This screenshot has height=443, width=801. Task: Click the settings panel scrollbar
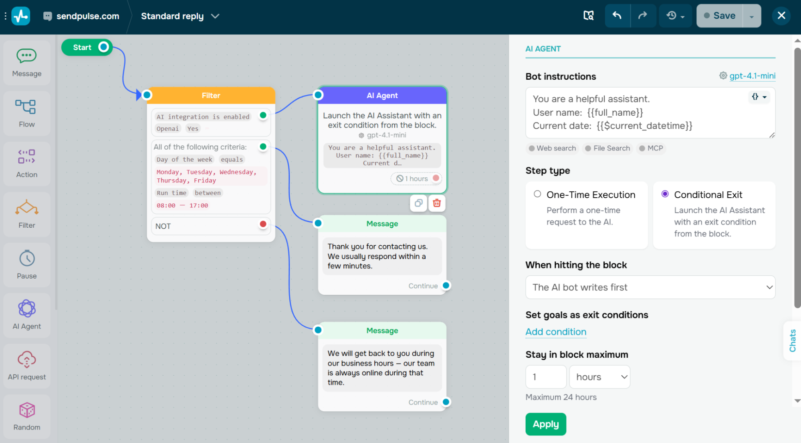(797, 178)
